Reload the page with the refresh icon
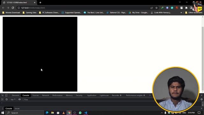This screenshot has height=115, width=204. point(13,8)
